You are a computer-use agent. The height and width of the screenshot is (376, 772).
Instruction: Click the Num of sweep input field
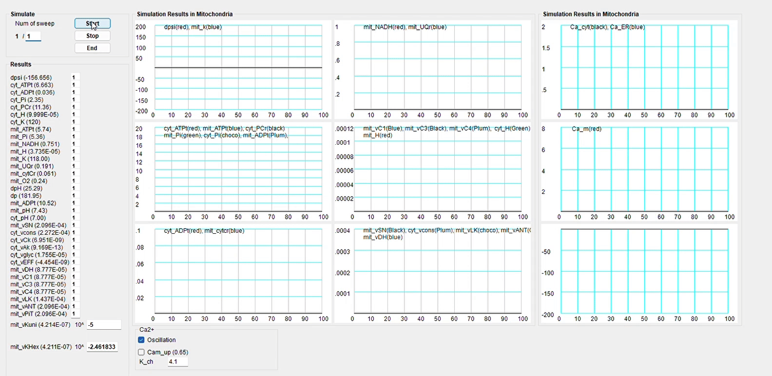[x=33, y=37]
